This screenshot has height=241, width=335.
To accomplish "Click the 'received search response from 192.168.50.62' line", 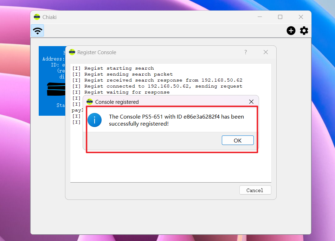I will tap(157, 80).
